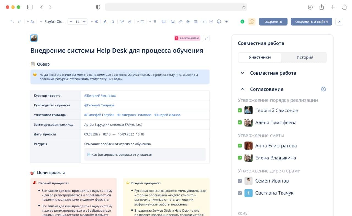Viewport: 352px width, 216px height.
Task: Check the box next to Светлана Ткачук
Action: coord(240,193)
